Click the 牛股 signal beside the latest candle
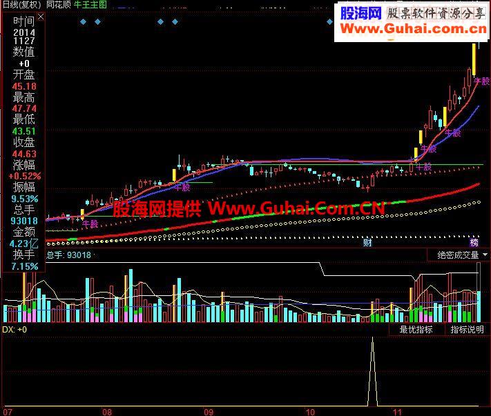Screen dimensions: 491x416 tap(482, 81)
